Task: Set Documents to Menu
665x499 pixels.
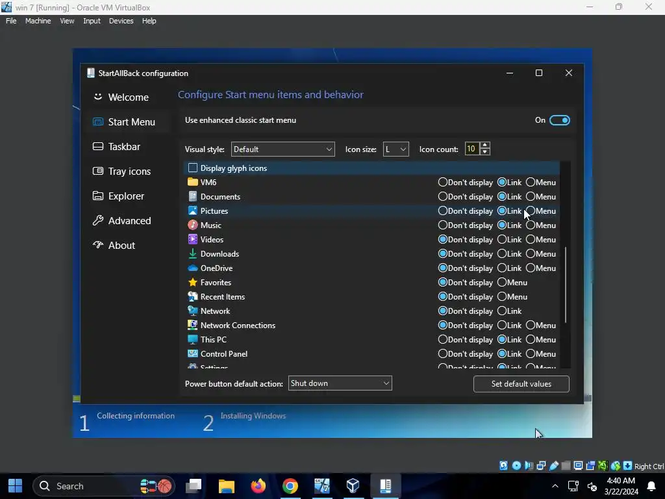Action: (531, 196)
